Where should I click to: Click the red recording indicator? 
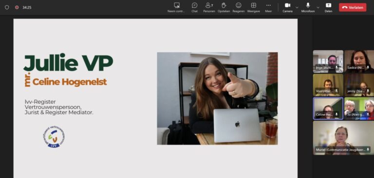[17, 7]
